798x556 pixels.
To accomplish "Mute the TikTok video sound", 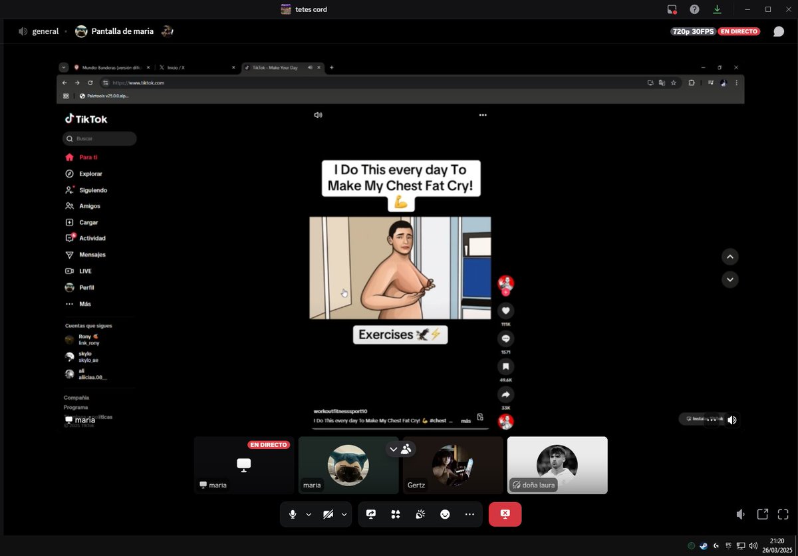I will click(x=318, y=115).
